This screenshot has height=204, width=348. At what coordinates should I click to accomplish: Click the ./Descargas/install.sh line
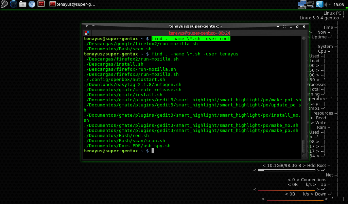tap(114, 64)
